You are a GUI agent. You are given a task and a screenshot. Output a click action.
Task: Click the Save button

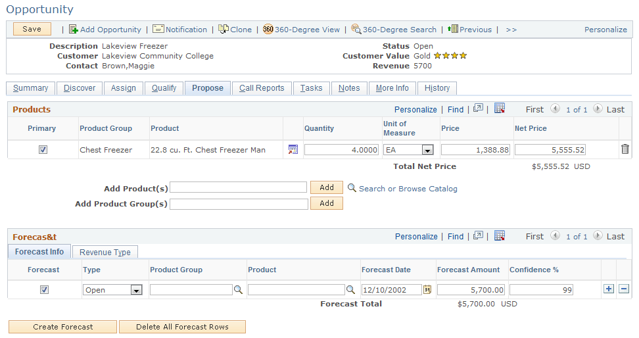tap(32, 29)
